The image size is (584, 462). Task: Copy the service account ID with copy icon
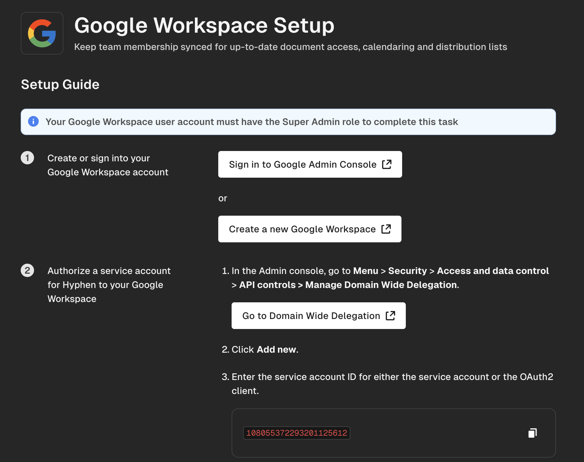[533, 433]
